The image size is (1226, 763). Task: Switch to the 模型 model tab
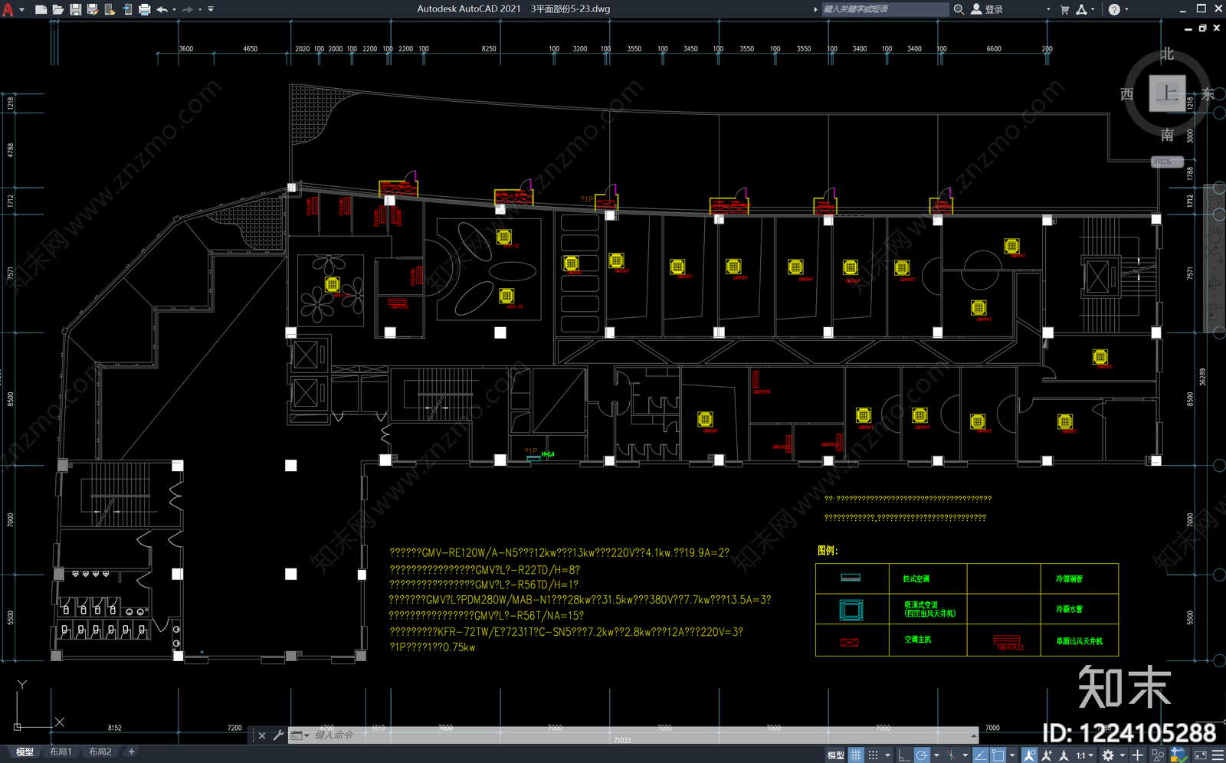[25, 752]
